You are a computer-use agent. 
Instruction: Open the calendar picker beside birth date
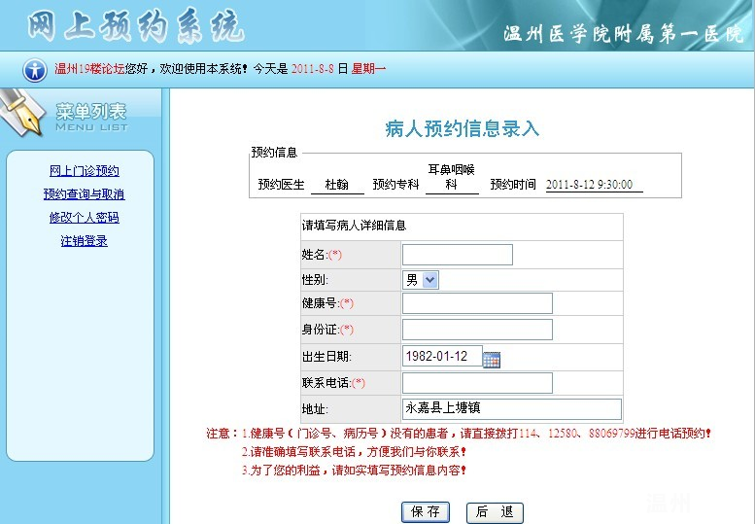point(491,360)
